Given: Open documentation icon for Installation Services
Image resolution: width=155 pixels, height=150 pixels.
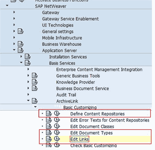Looking at the screenshot, I should point(28,57).
